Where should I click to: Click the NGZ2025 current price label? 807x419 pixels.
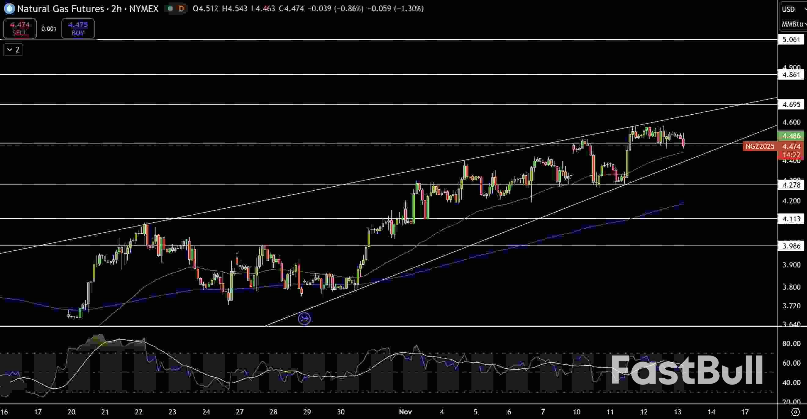click(x=760, y=146)
